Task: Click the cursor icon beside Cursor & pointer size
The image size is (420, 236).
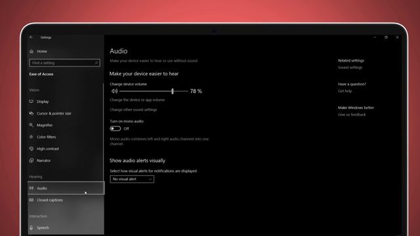Action: pos(31,113)
